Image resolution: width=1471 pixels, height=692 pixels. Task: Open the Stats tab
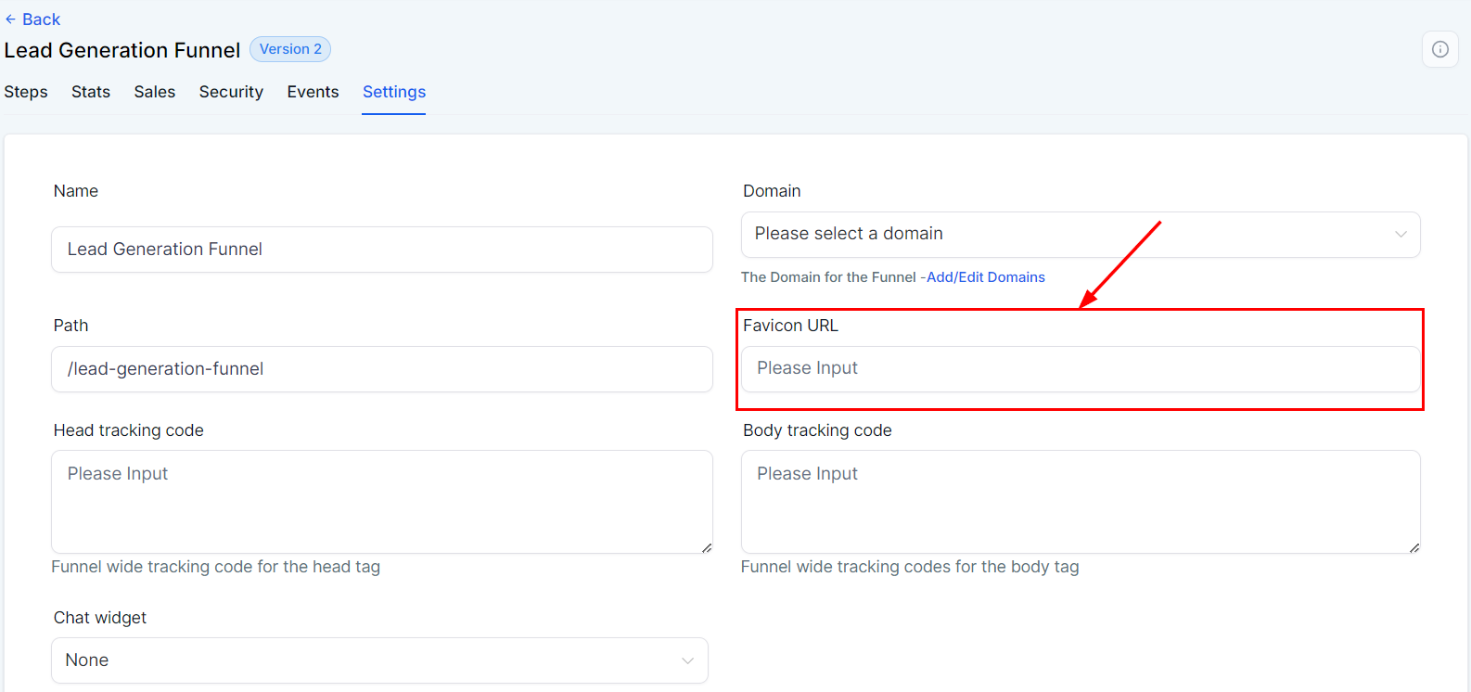tap(91, 92)
